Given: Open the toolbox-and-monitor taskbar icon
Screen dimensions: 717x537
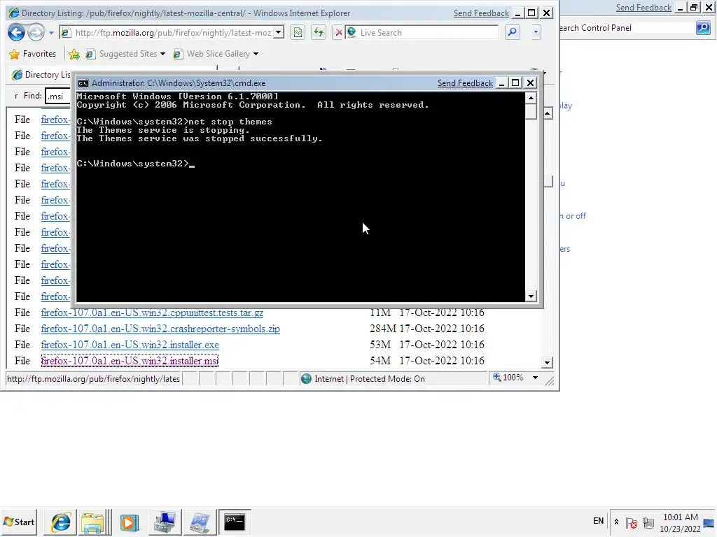Looking at the screenshot, I should [x=165, y=522].
